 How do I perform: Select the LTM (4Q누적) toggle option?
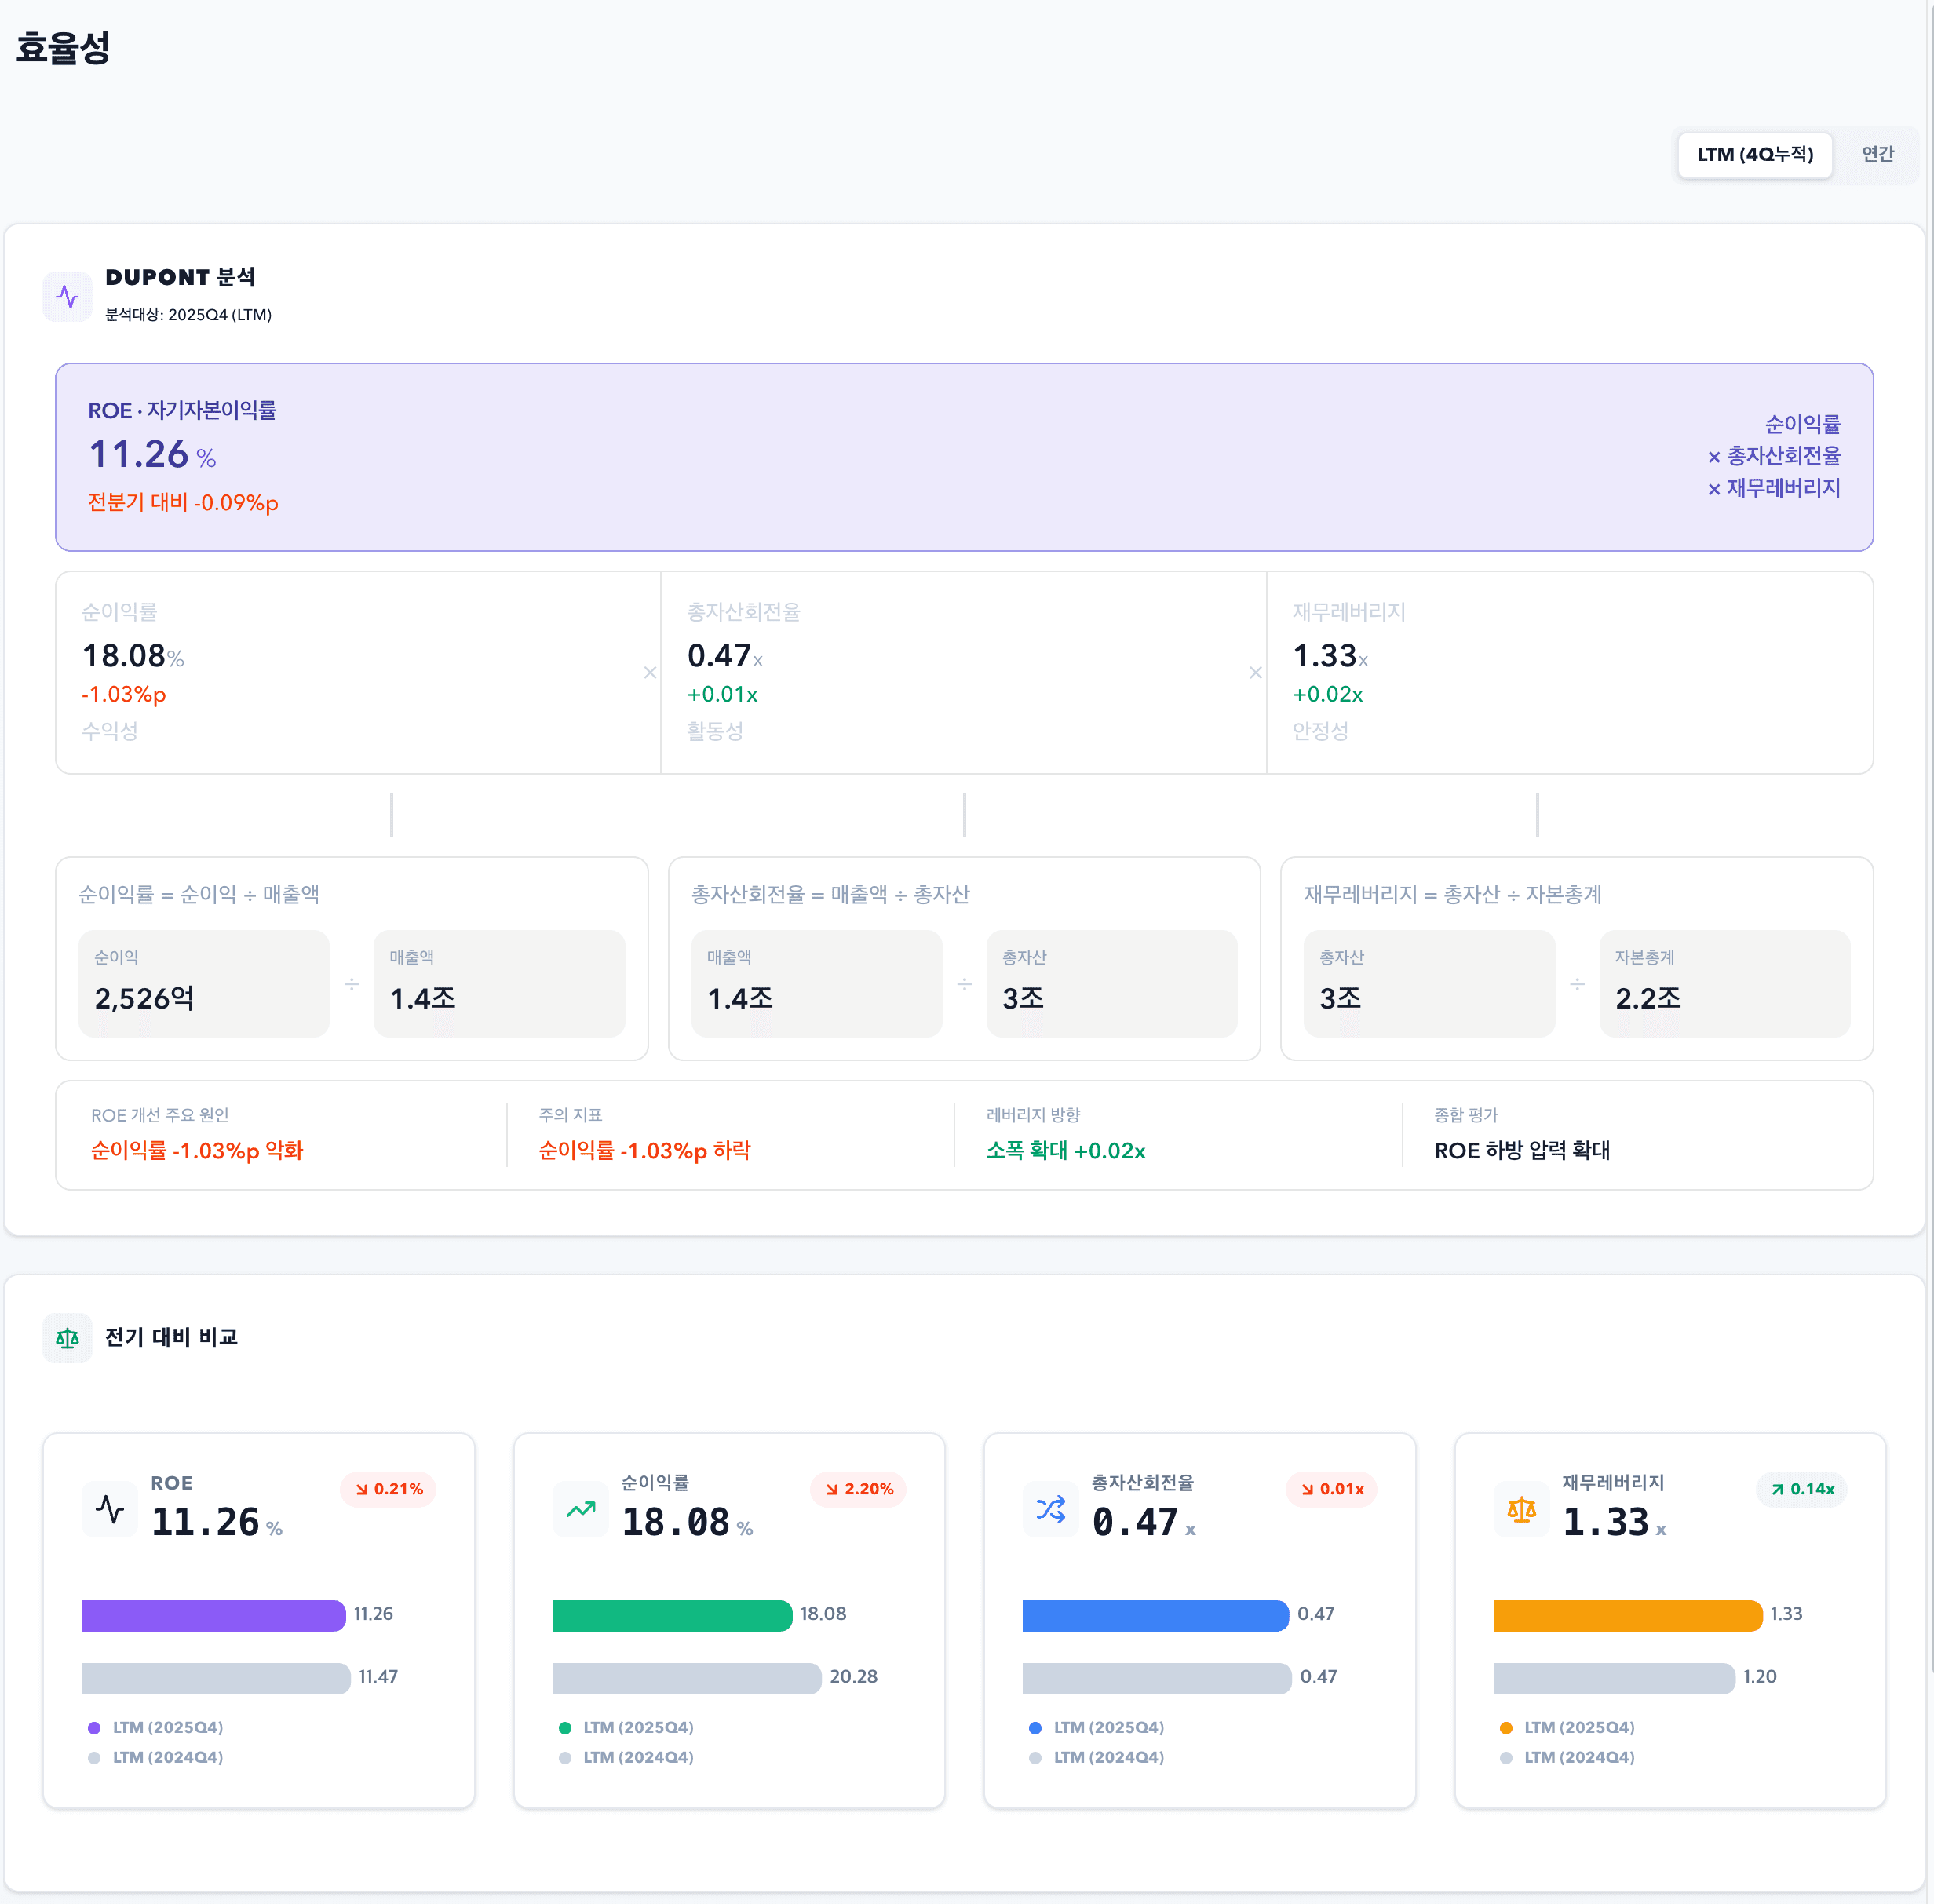(x=1754, y=154)
